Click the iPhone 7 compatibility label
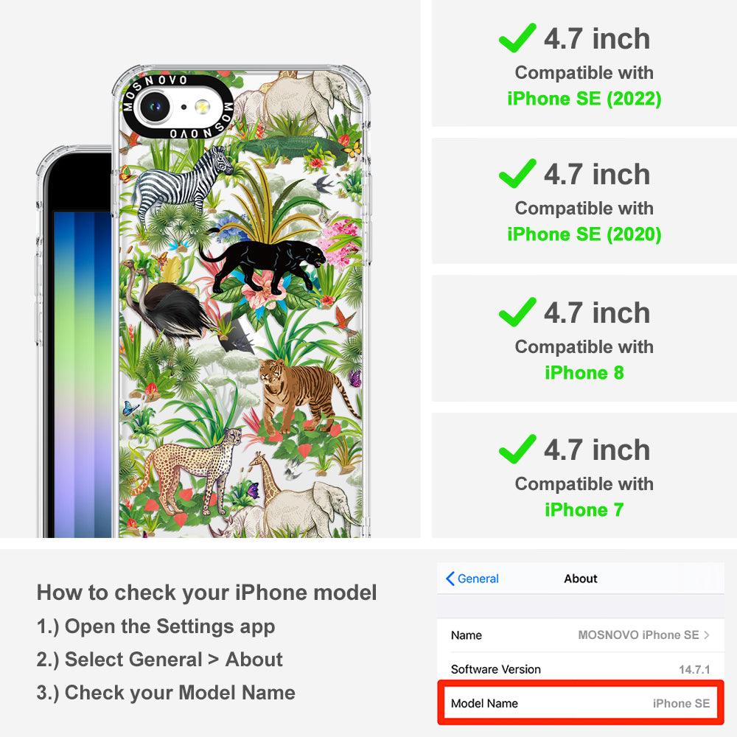The image size is (737, 737). (x=584, y=509)
